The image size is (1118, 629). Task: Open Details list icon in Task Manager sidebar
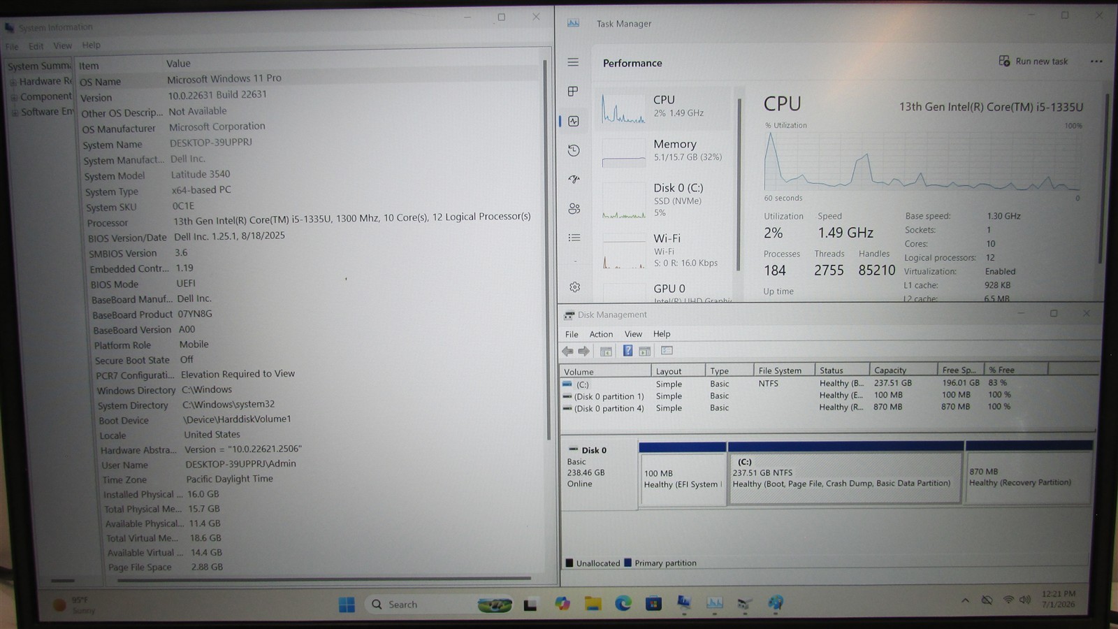pos(574,238)
